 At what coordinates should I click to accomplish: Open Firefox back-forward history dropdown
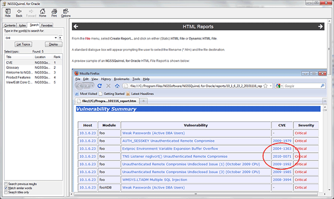92,86
